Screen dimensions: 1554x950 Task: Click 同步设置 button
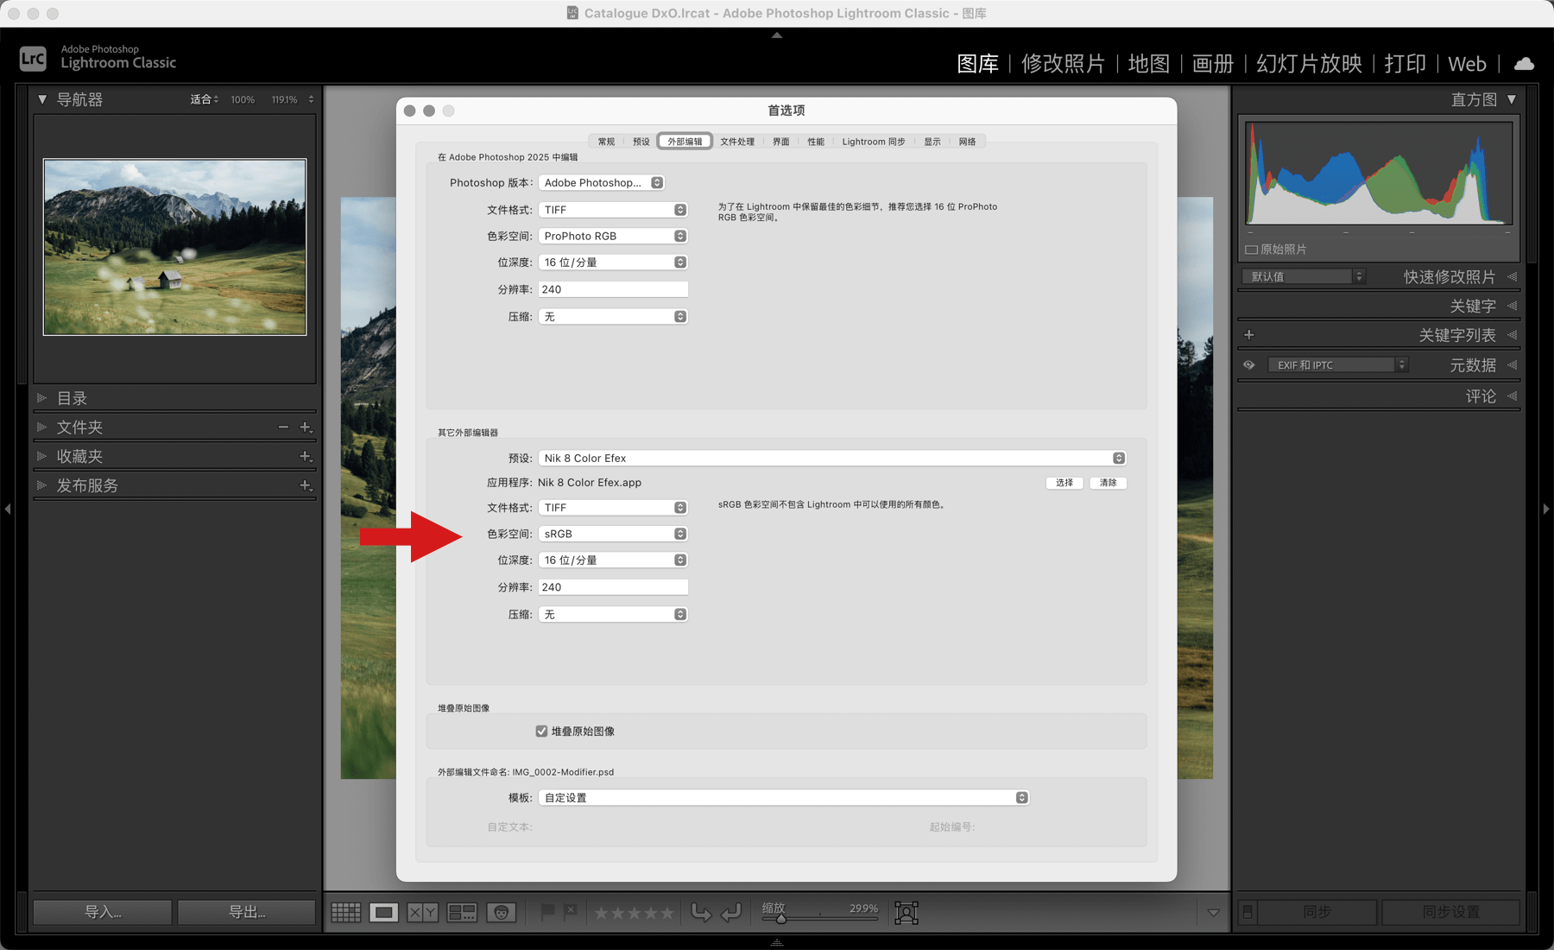1451,912
